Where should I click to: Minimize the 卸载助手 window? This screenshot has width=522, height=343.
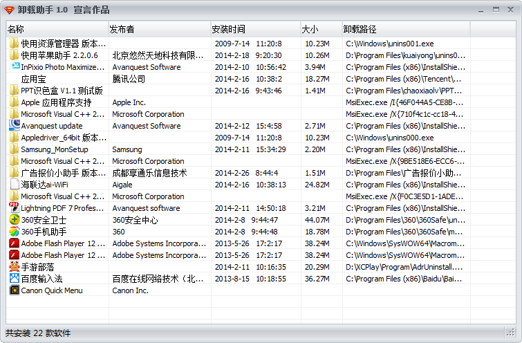click(481, 10)
